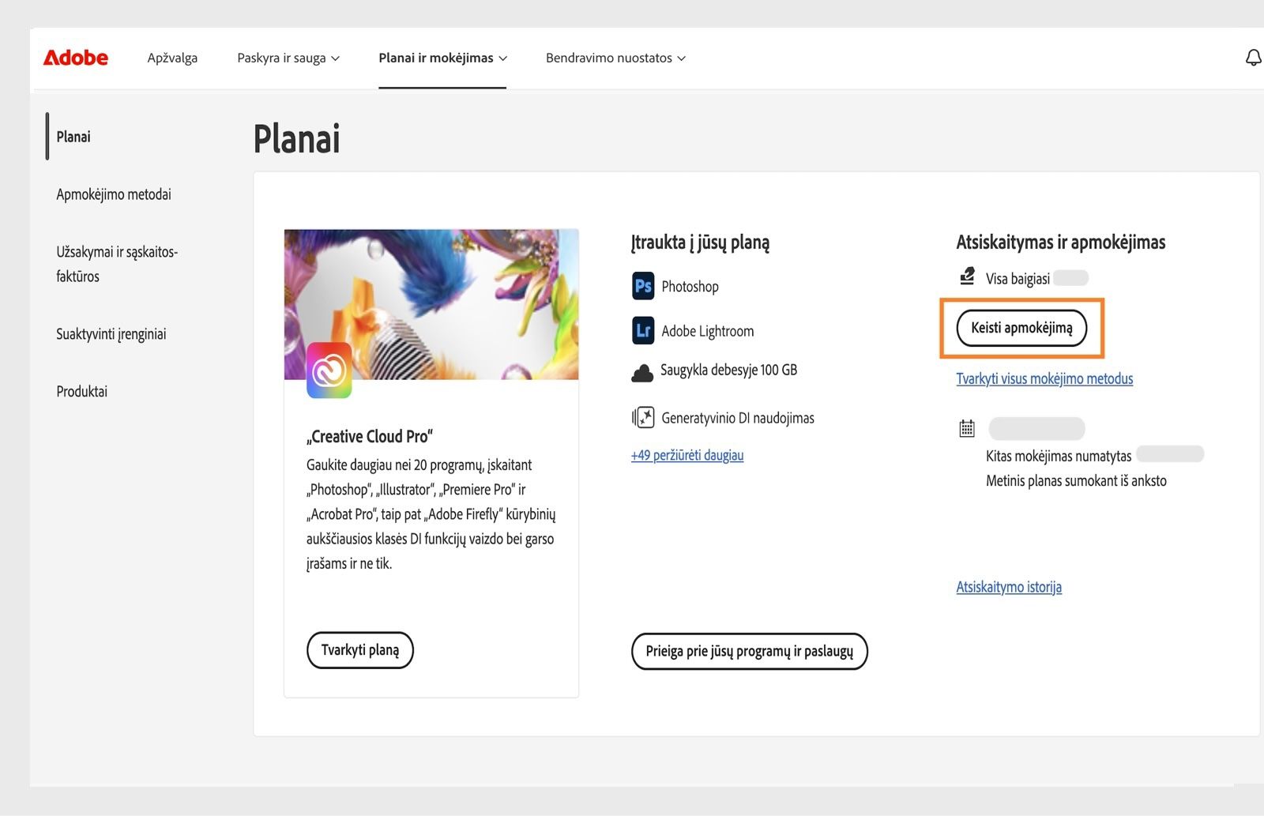1264x816 pixels.
Task: Click the Photoshop label in plan list
Action: coord(690,286)
